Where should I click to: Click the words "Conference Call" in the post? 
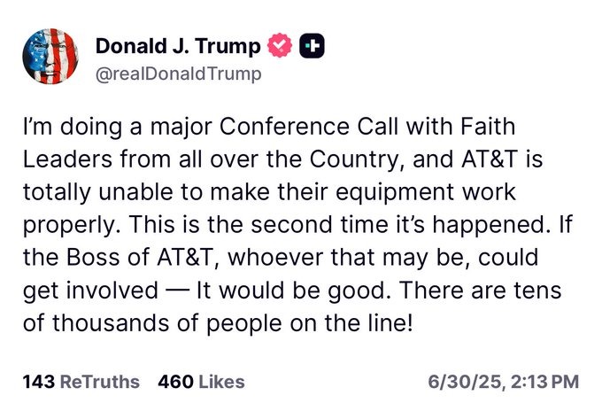click(x=309, y=127)
